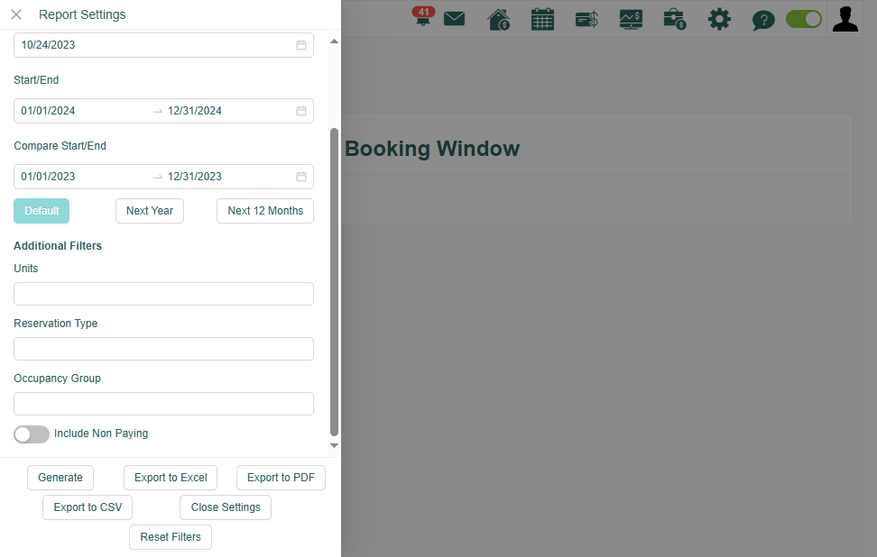Screen dimensions: 877x557
Task: Click the settings panel scroll down arrow
Action: tap(334, 445)
